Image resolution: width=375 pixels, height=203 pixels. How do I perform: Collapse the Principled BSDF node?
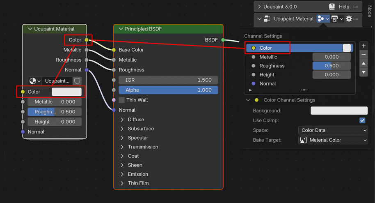(121, 29)
